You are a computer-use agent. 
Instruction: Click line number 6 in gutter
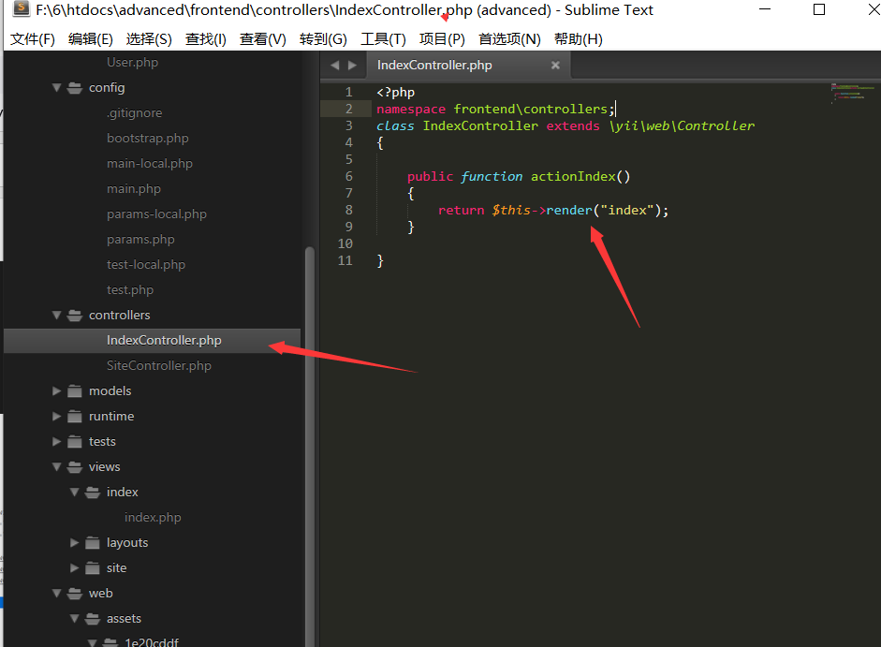[348, 177]
